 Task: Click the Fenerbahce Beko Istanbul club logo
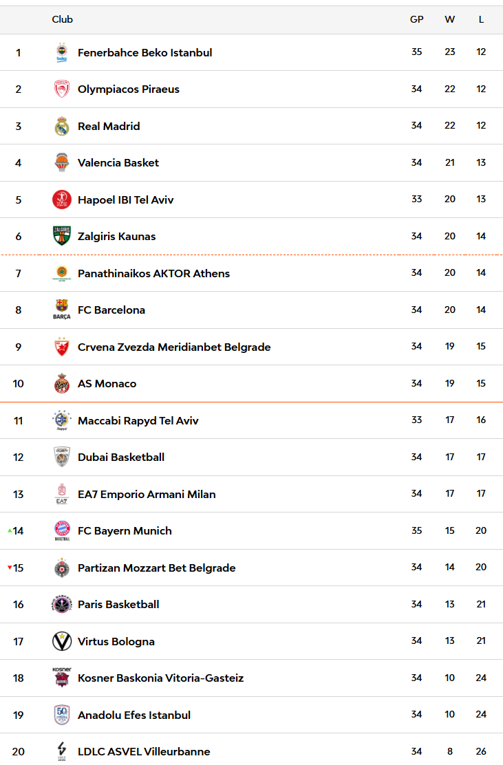point(62,53)
